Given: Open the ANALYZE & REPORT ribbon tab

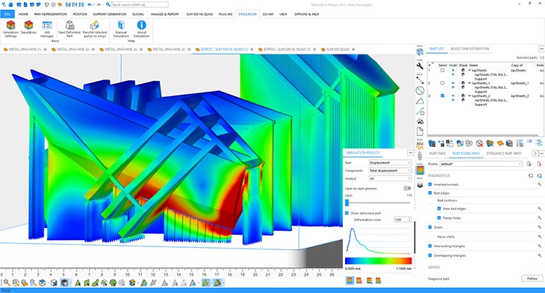Looking at the screenshot, I should [165, 14].
